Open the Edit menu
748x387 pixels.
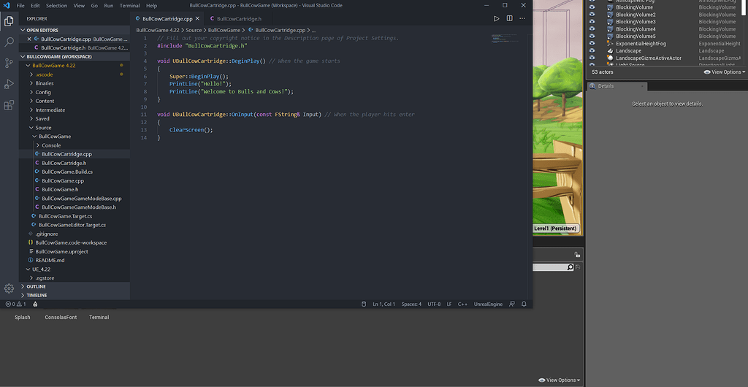[x=35, y=6]
